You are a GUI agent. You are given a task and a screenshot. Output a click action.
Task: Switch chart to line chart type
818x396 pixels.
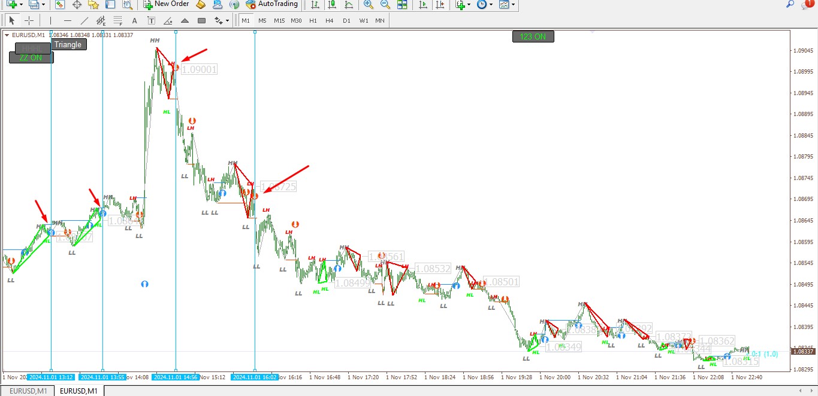pos(349,5)
